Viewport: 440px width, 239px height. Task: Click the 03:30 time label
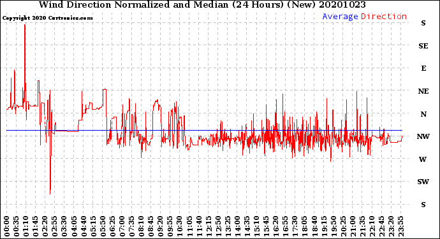(x=64, y=226)
